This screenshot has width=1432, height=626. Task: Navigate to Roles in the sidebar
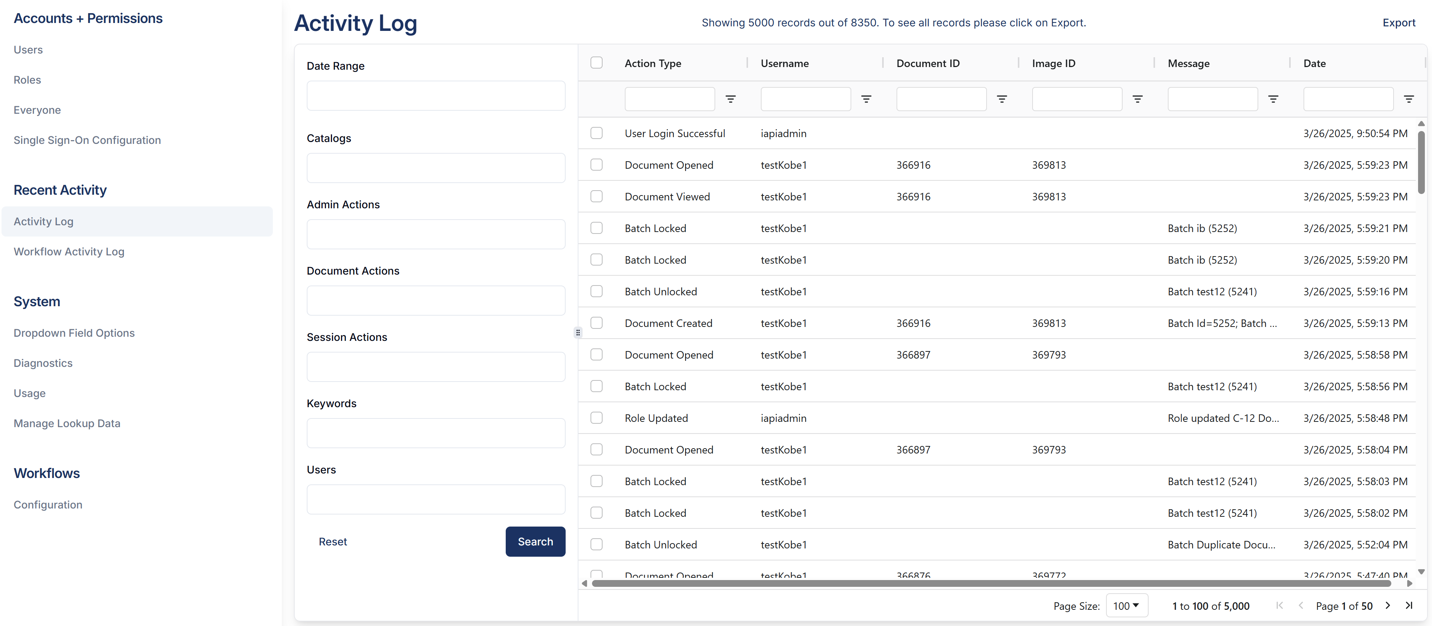click(27, 79)
